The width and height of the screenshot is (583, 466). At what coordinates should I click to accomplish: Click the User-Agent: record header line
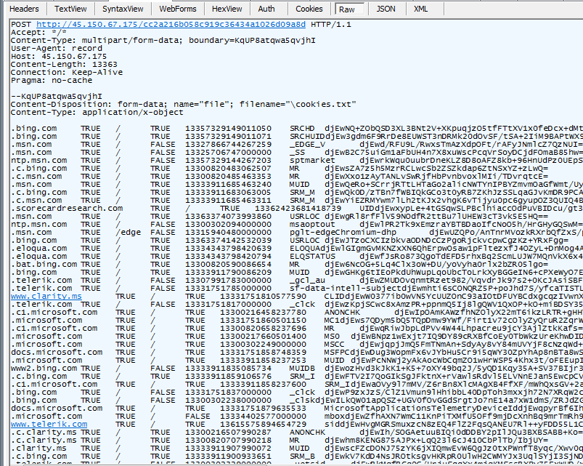(x=56, y=49)
